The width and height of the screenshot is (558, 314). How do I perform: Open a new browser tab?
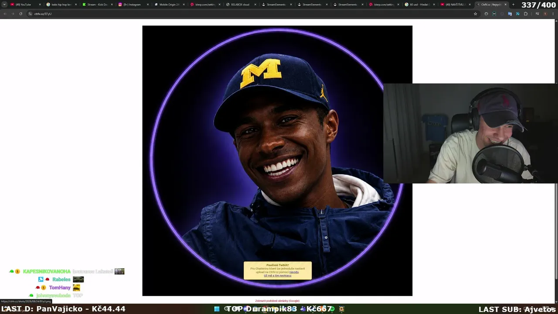coord(513,4)
